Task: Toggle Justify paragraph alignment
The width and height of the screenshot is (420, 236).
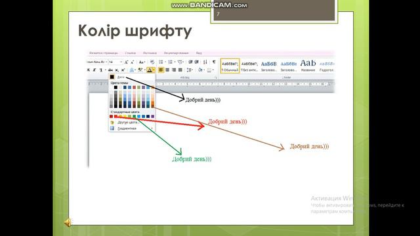Action: [180, 70]
